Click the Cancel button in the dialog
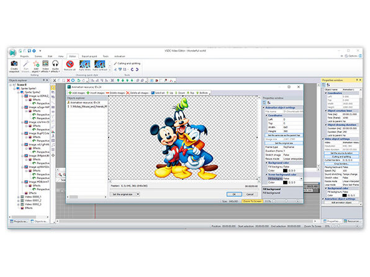The width and height of the screenshot is (370, 277). (x=250, y=195)
